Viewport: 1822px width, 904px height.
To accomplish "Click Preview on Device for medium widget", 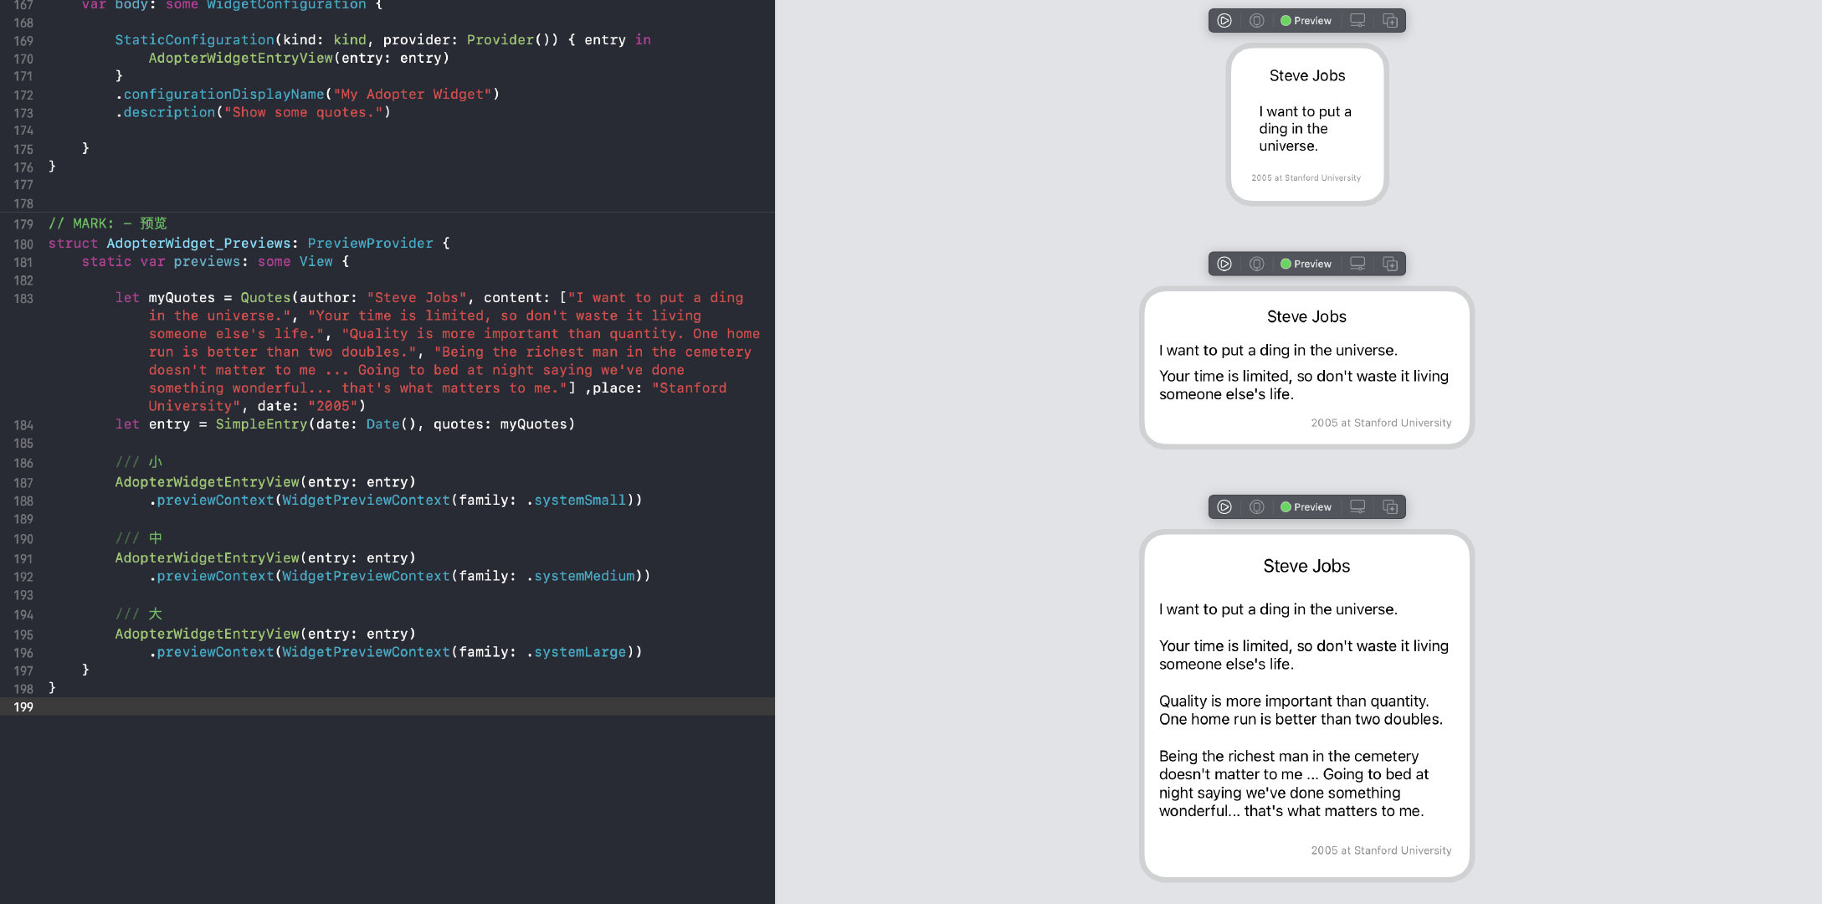I will (1257, 264).
